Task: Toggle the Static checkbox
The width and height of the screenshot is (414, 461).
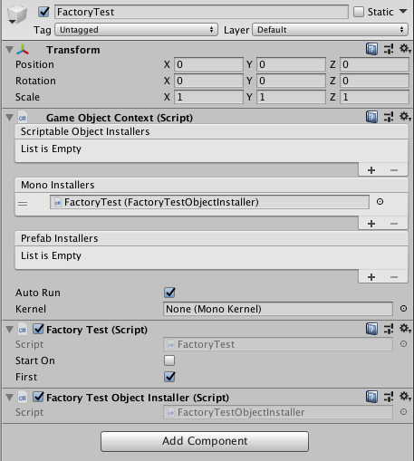Action: click(359, 12)
